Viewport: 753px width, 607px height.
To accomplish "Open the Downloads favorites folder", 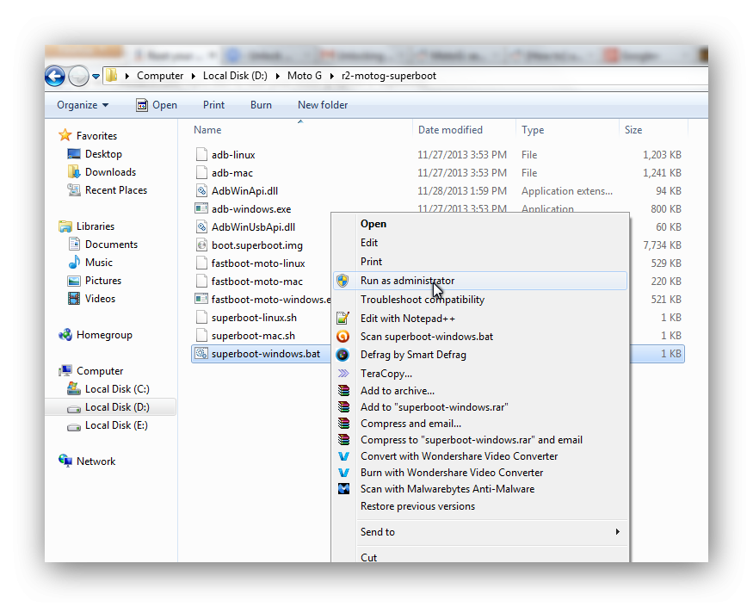I will pyautogui.click(x=110, y=172).
